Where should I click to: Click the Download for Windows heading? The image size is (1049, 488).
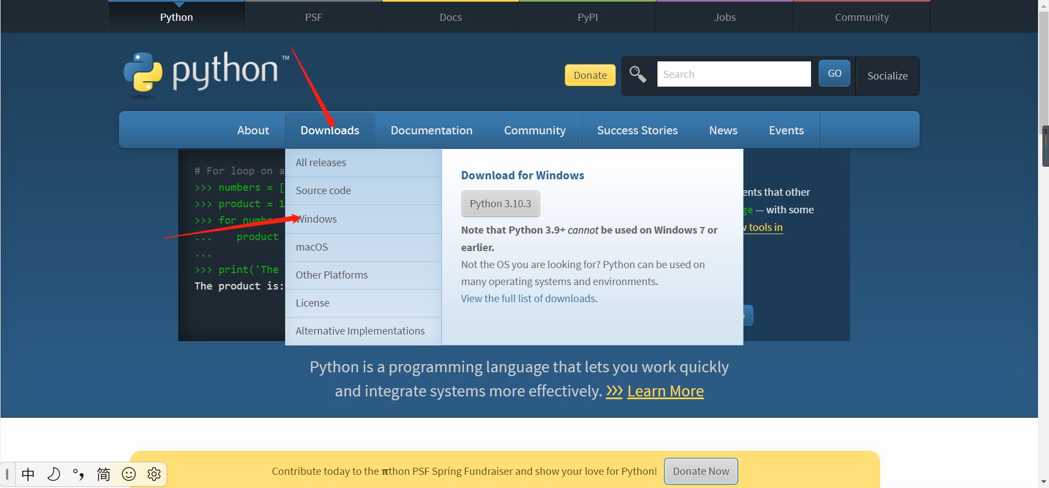[x=523, y=175]
